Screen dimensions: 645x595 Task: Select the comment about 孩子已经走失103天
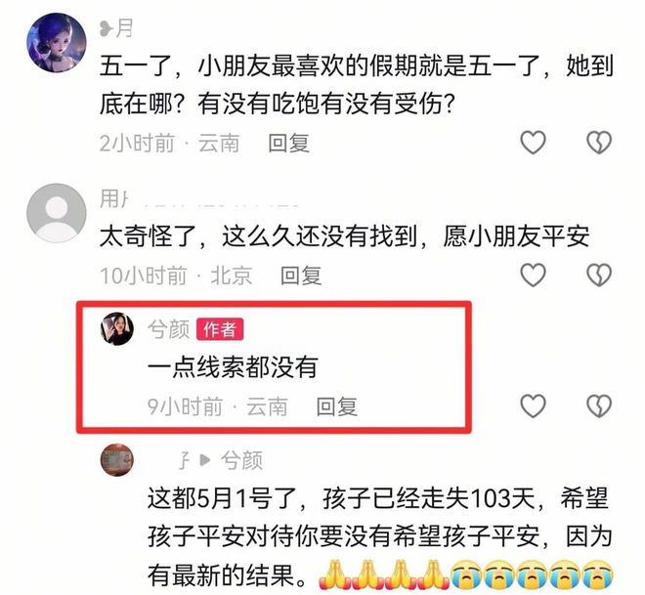tap(380, 536)
